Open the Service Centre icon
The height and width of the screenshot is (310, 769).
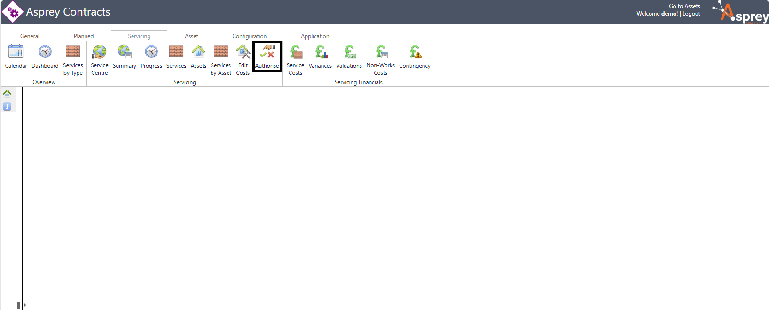click(100, 52)
